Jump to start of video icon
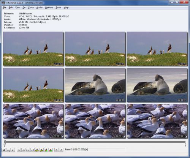 19,150
